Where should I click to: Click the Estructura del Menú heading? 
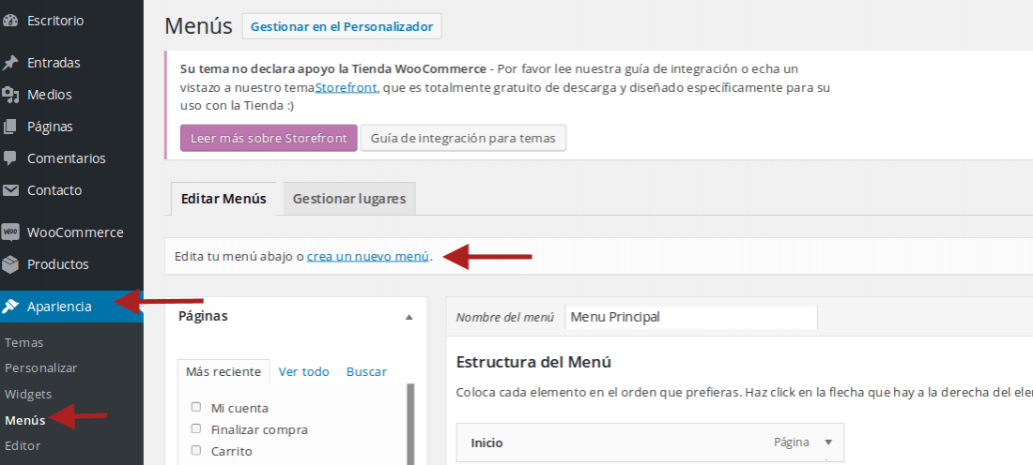click(x=533, y=363)
